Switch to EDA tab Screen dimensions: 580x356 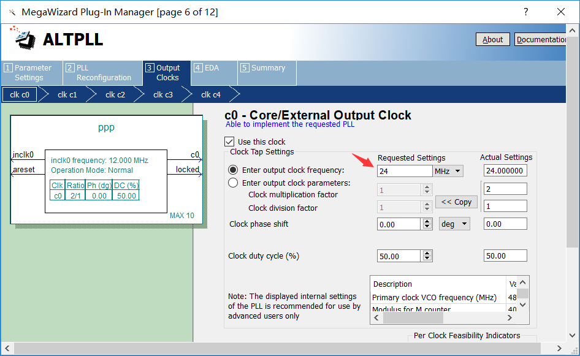pyautogui.click(x=214, y=73)
